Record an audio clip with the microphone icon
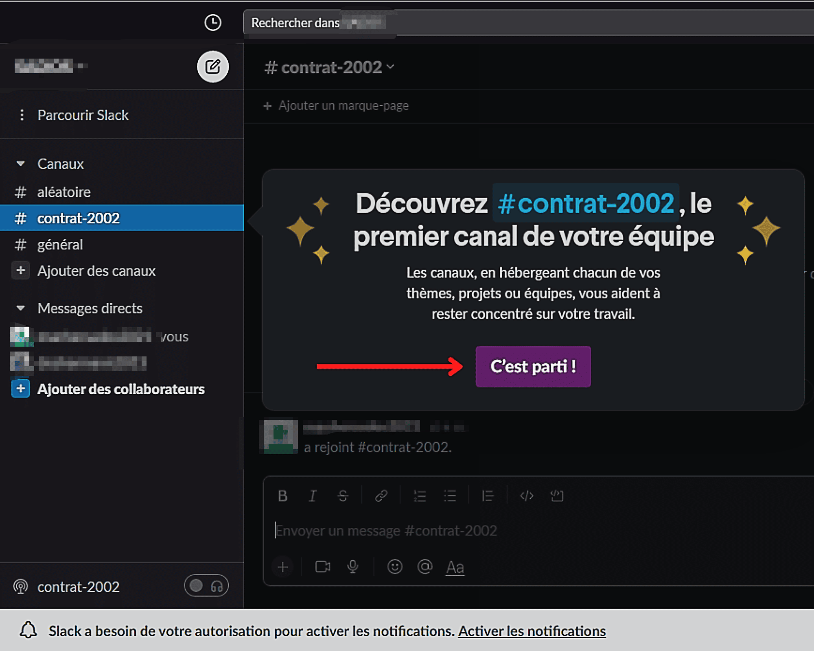Screen dimensions: 814x651 pyautogui.click(x=353, y=567)
